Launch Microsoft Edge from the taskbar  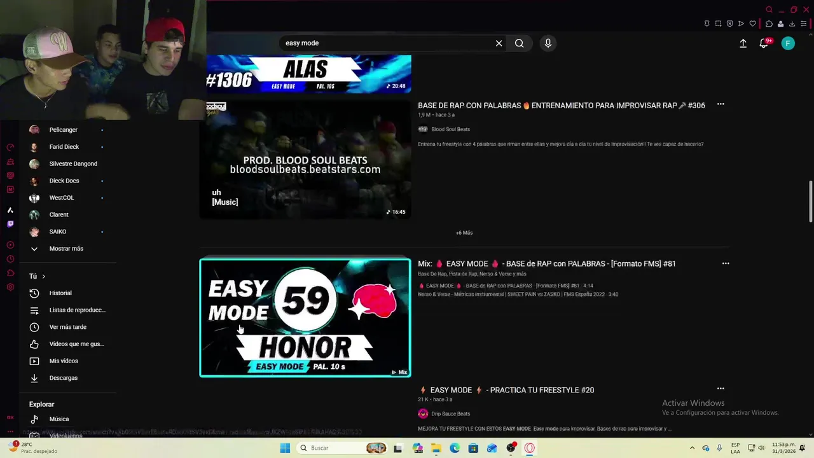(455, 448)
